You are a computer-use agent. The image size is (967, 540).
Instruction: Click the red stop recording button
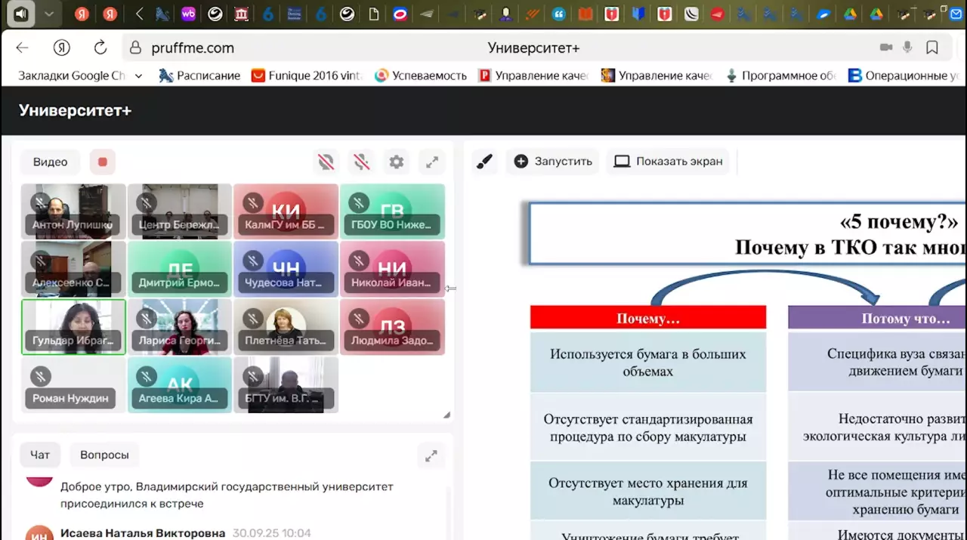click(x=103, y=162)
